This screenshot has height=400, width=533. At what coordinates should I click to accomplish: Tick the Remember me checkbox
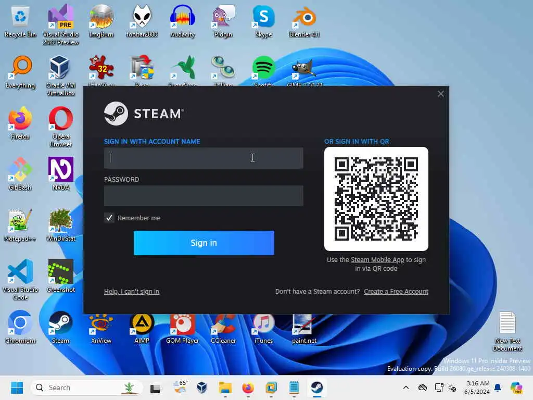click(x=109, y=218)
